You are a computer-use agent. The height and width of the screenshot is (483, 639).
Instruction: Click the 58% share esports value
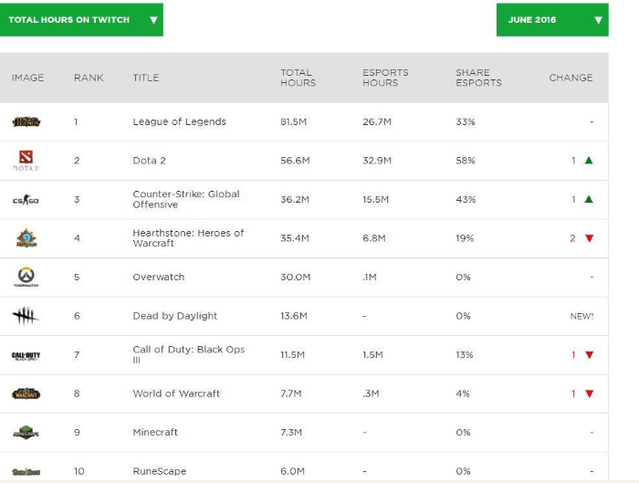coord(466,161)
